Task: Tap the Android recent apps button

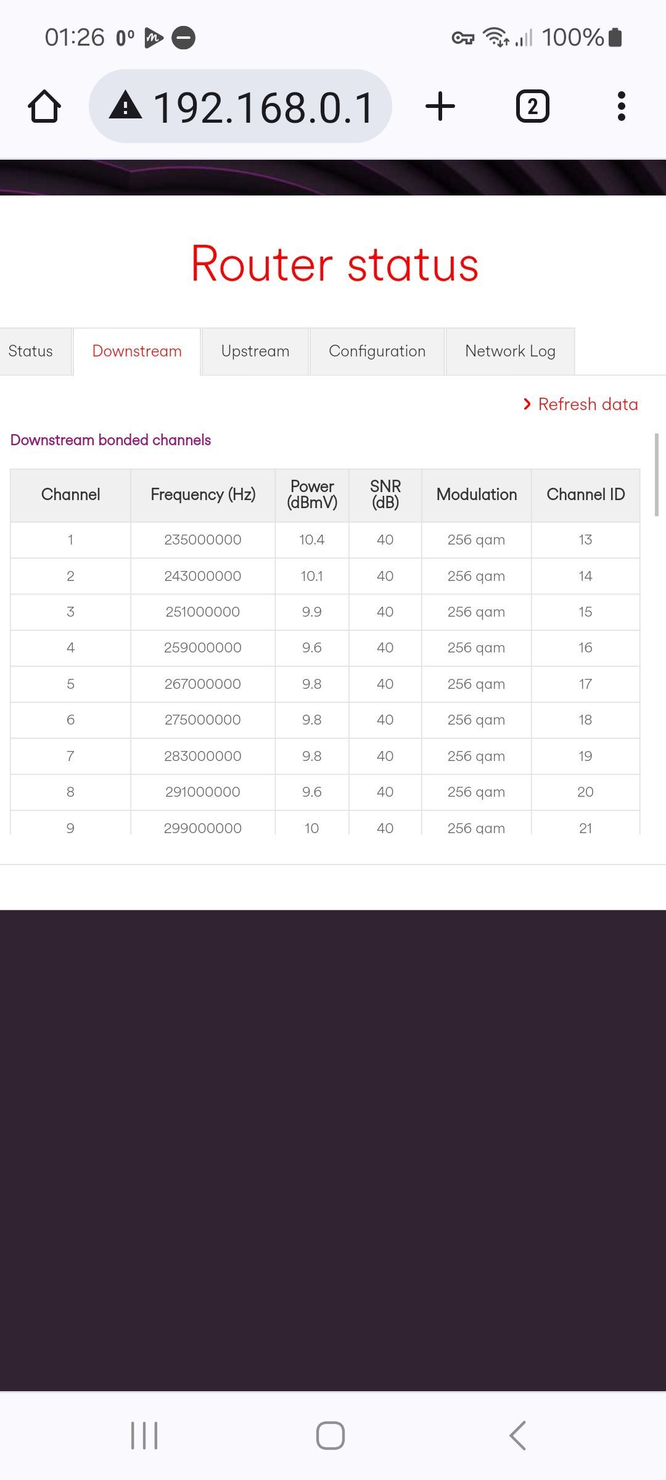Action: (144, 1436)
